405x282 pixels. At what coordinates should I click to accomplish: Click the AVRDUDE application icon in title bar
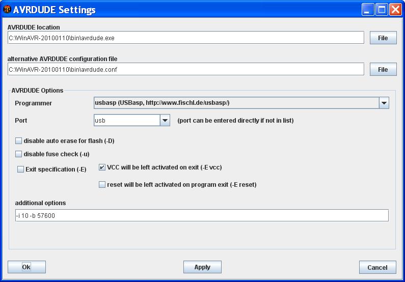coord(7,9)
